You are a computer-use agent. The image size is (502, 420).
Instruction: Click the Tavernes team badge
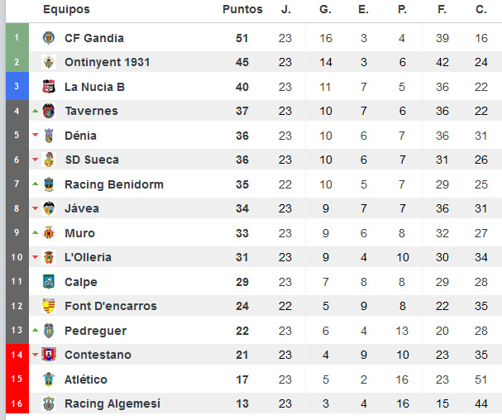click(x=48, y=111)
